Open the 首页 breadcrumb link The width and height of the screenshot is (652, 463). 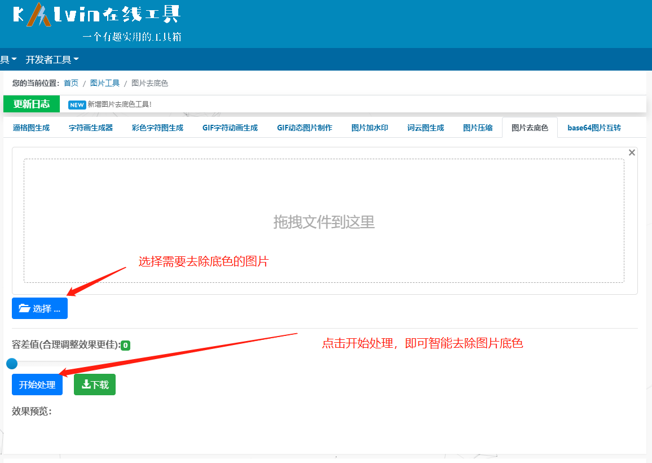(x=71, y=83)
